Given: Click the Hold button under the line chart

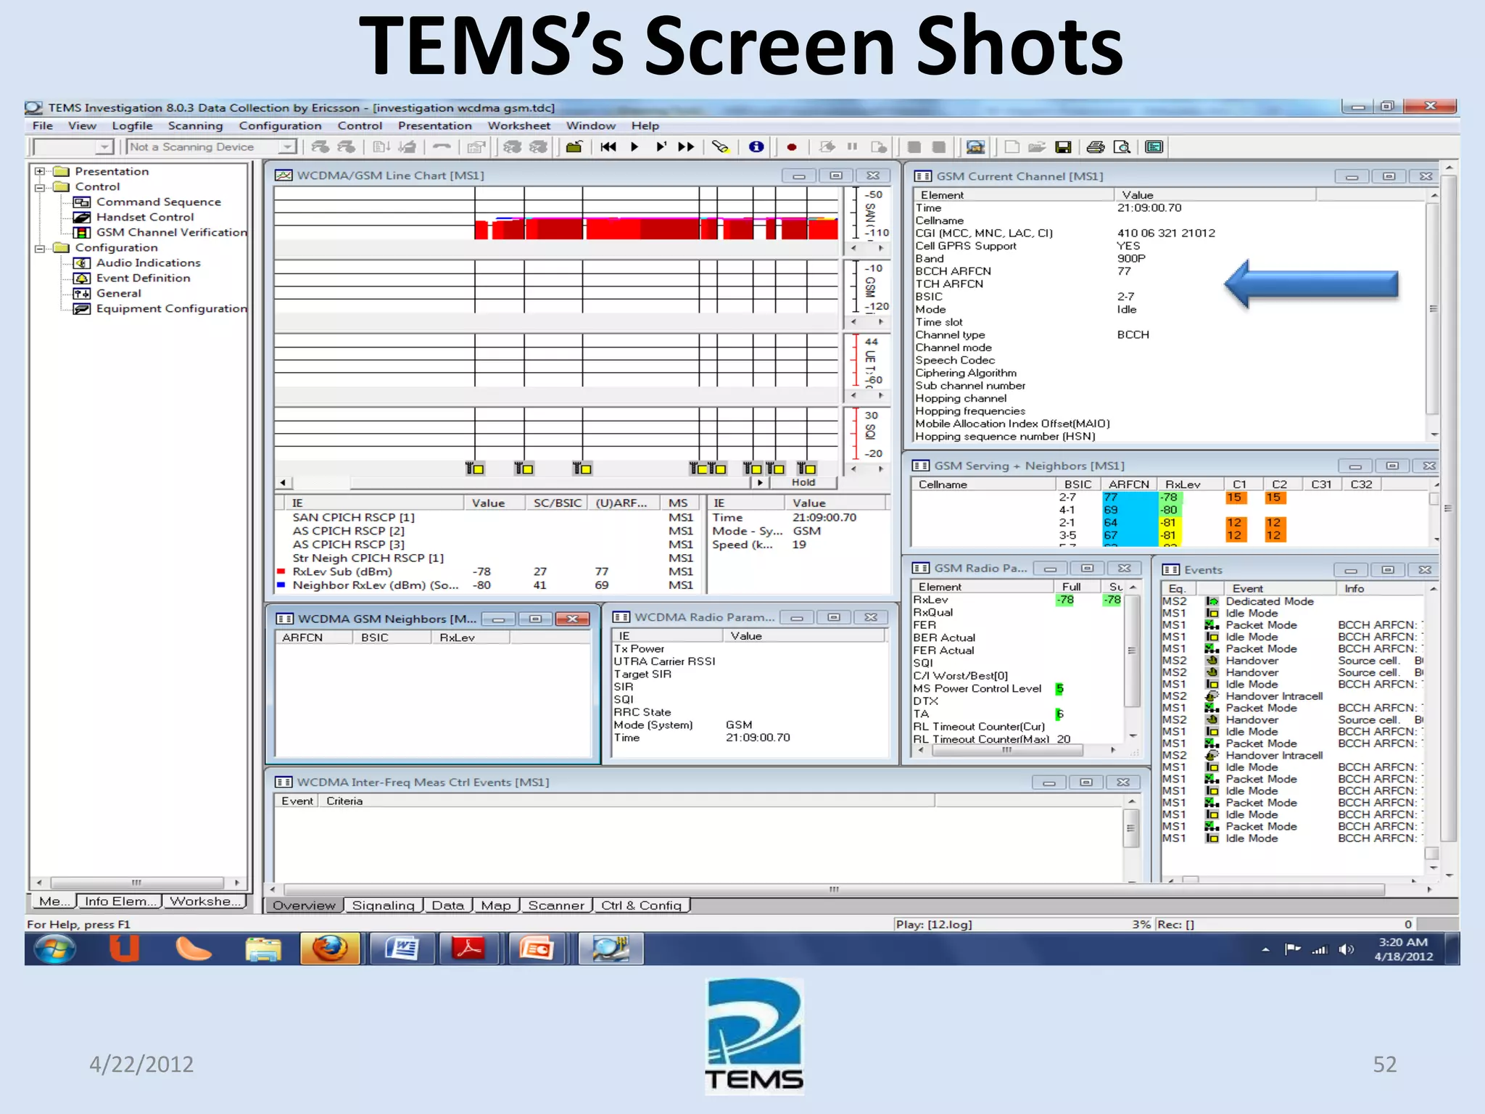Looking at the screenshot, I should (803, 482).
